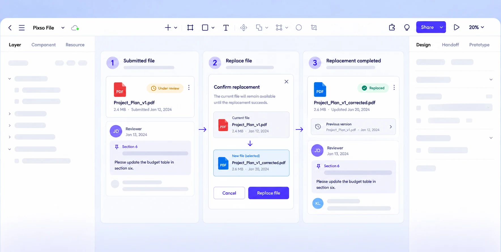Click the lightbulb icon near Share
This screenshot has height=252, width=501.
point(407,27)
